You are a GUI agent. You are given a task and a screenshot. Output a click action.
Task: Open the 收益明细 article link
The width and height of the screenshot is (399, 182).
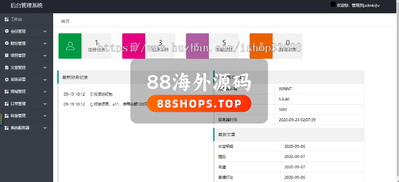coord(225,146)
